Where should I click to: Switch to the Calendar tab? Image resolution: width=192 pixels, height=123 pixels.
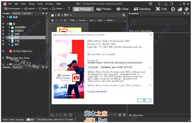27,13
